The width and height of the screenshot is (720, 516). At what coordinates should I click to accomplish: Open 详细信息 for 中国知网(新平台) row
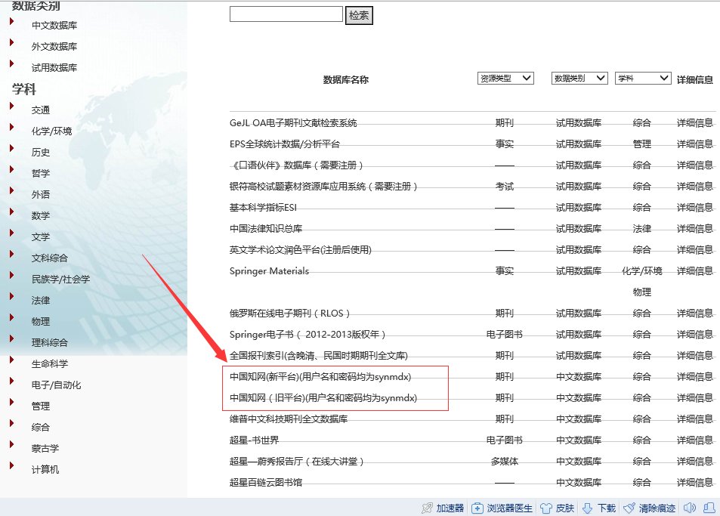tap(695, 376)
